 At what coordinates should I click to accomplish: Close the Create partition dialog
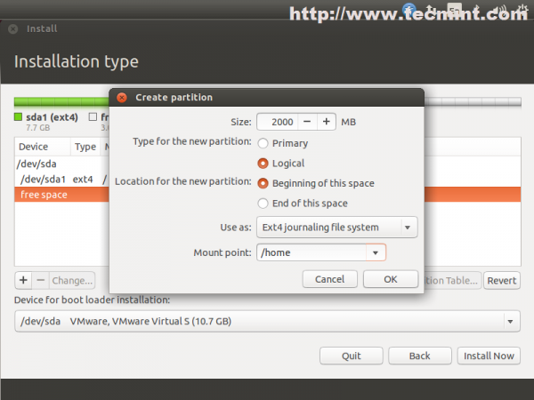tap(122, 98)
